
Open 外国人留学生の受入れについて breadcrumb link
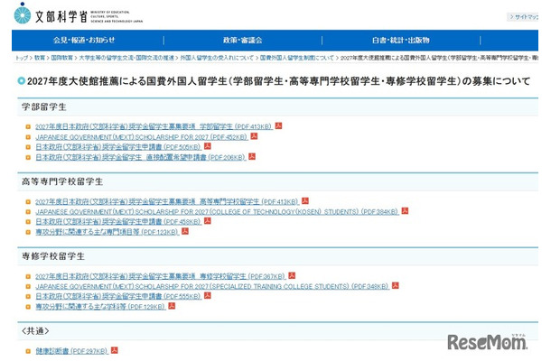pyautogui.click(x=217, y=58)
